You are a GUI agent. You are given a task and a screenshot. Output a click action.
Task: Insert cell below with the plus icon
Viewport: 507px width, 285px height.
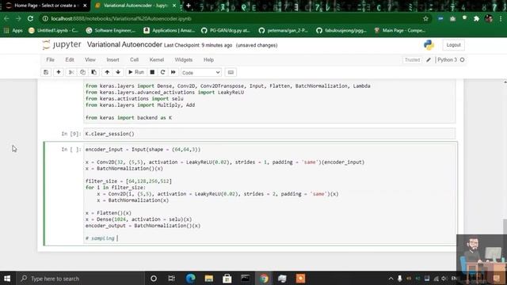[x=59, y=72]
